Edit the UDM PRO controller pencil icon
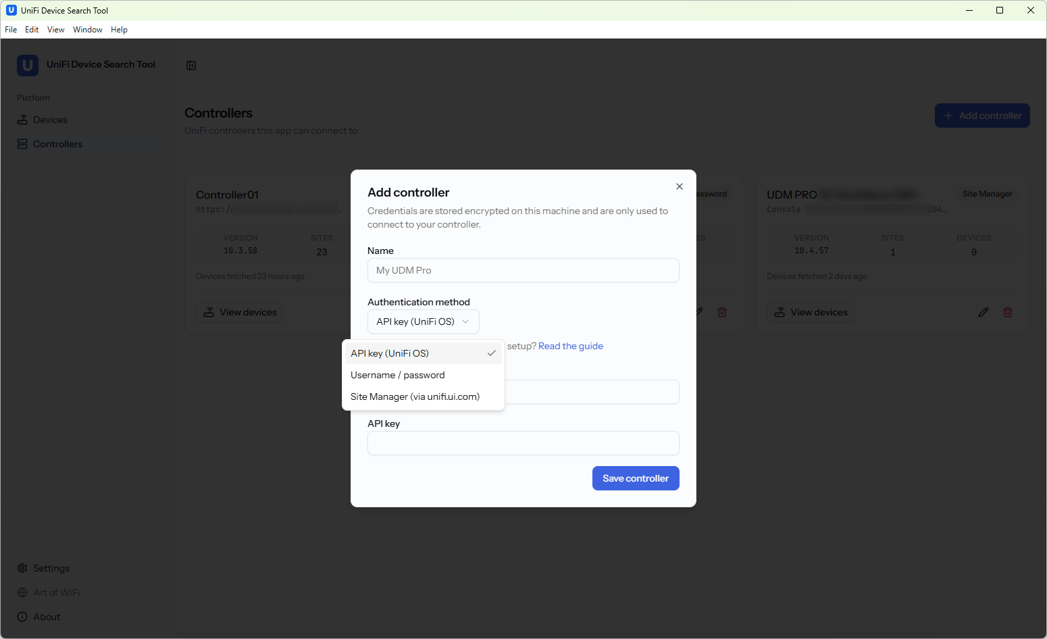1047x639 pixels. tap(984, 312)
